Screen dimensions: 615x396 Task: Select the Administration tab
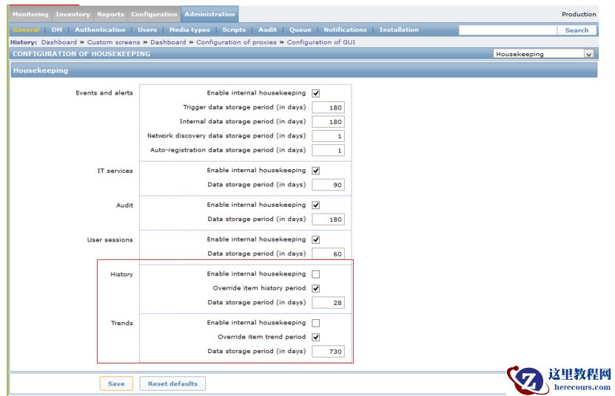click(209, 15)
